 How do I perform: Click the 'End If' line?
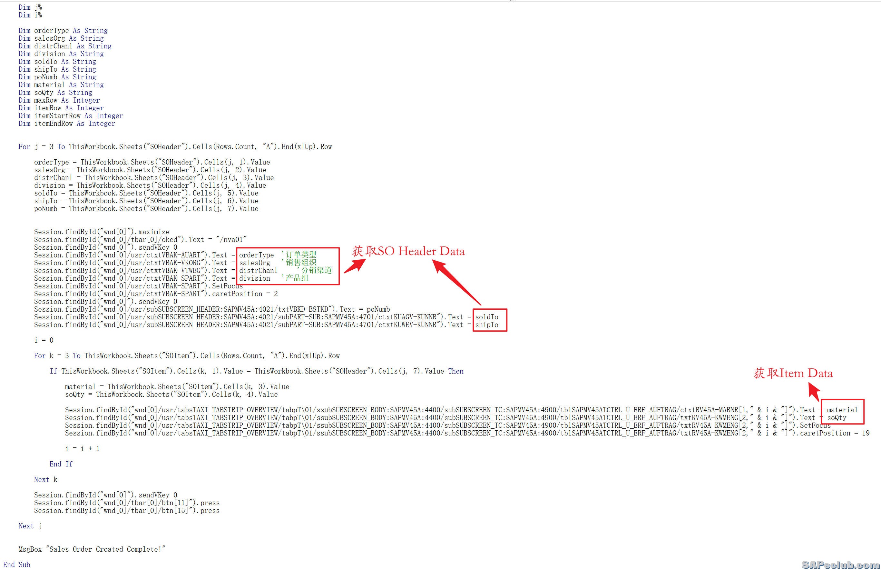61,465
